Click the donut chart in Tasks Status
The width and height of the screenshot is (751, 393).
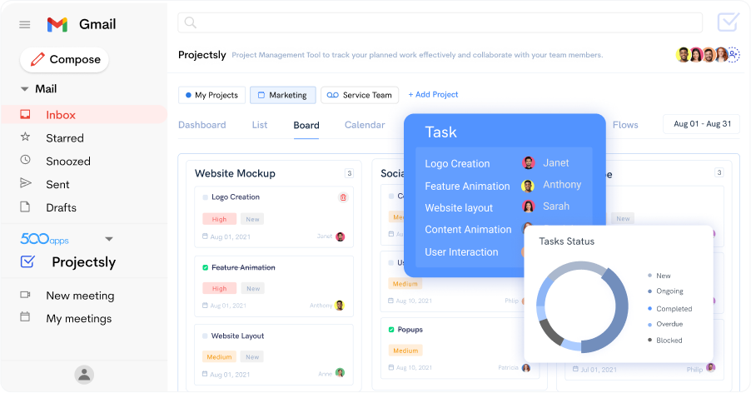[x=582, y=307]
